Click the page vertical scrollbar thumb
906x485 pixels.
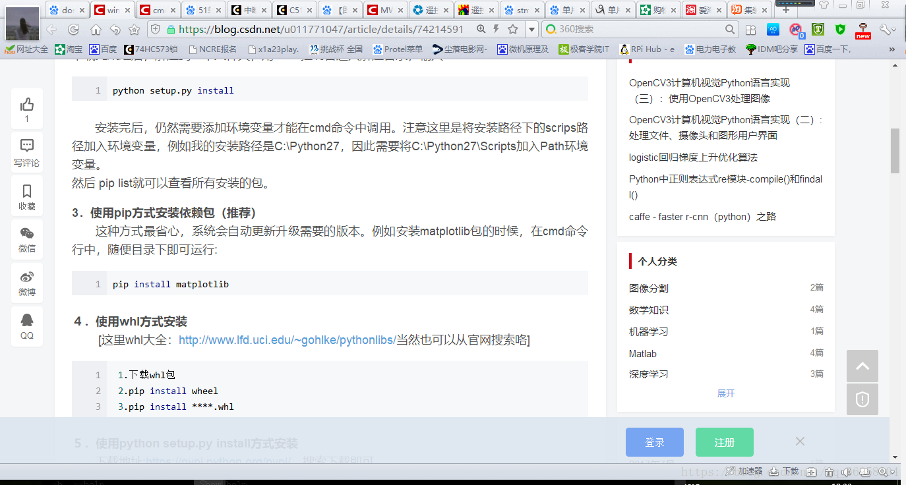tap(895, 150)
